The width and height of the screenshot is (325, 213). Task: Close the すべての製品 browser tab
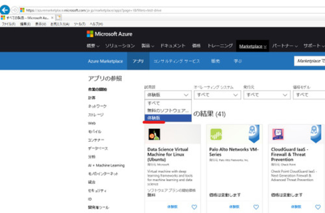(x=52, y=18)
